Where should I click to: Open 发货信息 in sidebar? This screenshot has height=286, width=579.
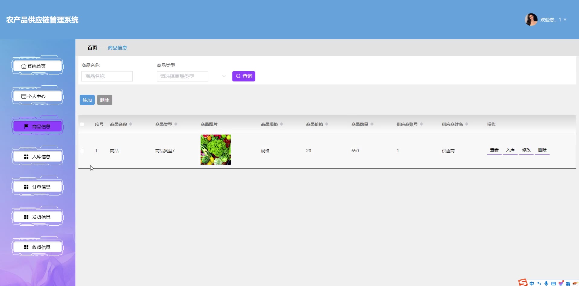[37, 217]
